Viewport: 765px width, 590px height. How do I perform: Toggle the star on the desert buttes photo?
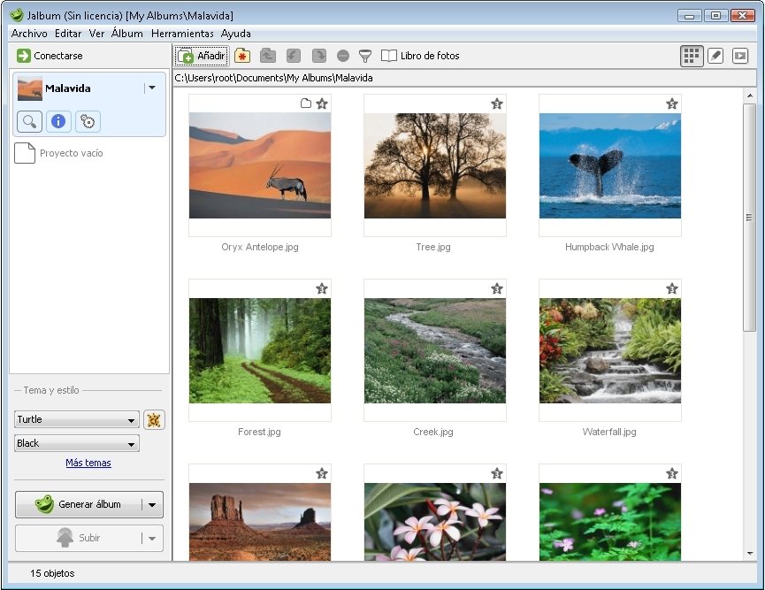pos(322,473)
